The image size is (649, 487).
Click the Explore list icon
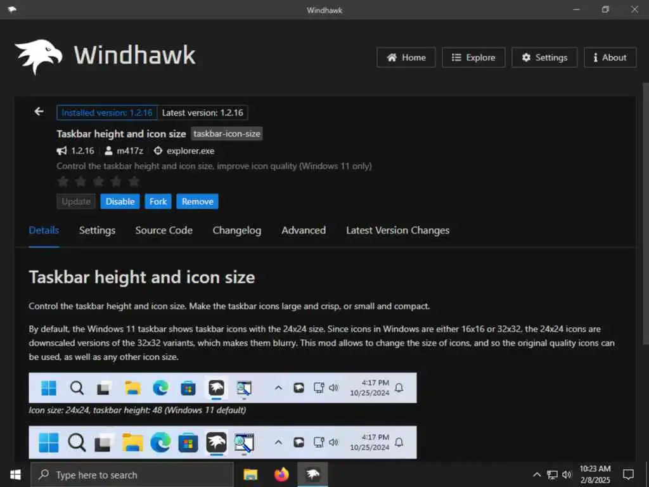click(456, 58)
